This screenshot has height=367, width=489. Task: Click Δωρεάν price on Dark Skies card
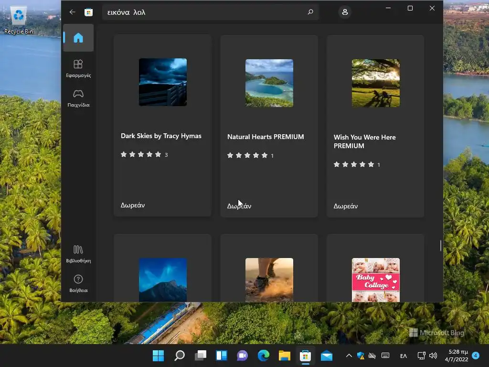(x=133, y=205)
